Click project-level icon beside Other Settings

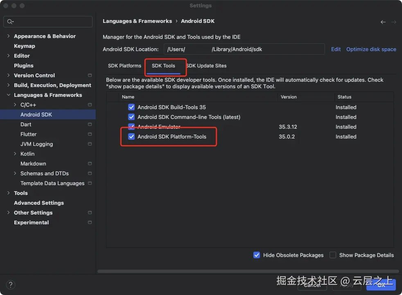90,212
